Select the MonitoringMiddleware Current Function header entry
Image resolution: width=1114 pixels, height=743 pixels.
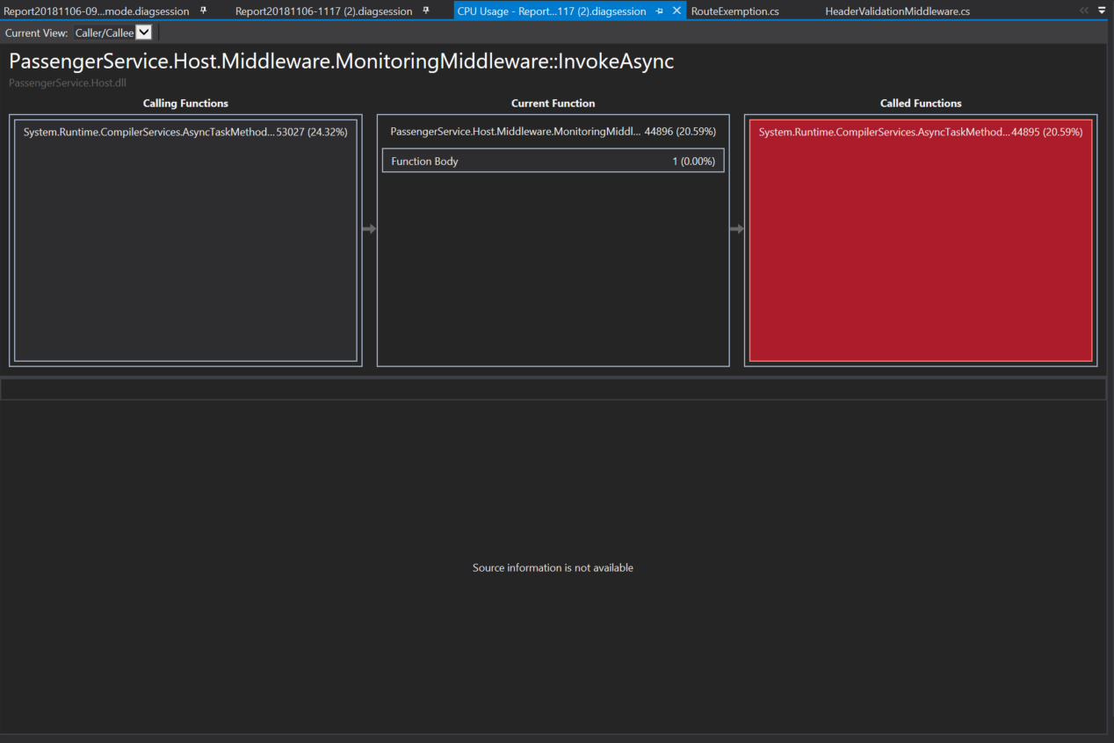click(x=553, y=132)
